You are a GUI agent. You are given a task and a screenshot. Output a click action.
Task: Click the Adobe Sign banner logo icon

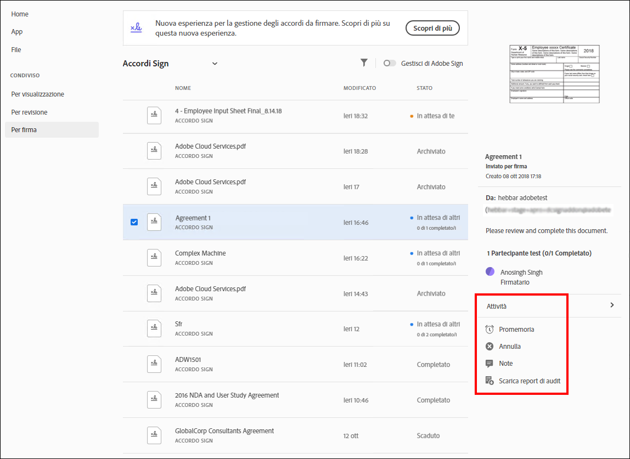click(136, 27)
